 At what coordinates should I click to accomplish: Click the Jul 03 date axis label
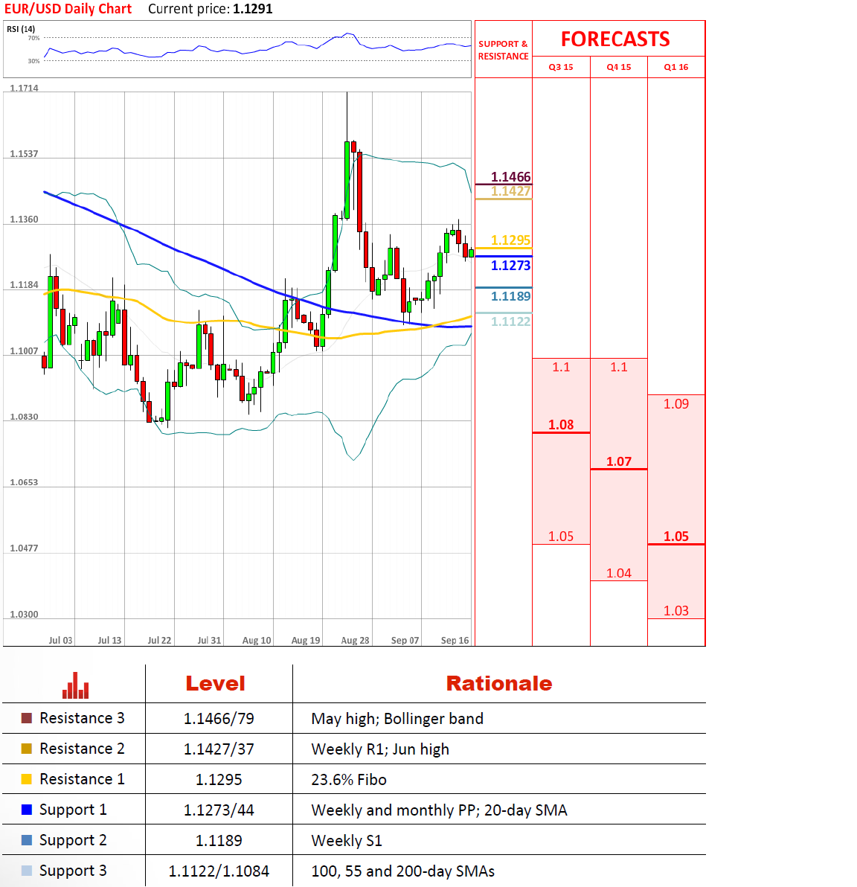coord(60,641)
